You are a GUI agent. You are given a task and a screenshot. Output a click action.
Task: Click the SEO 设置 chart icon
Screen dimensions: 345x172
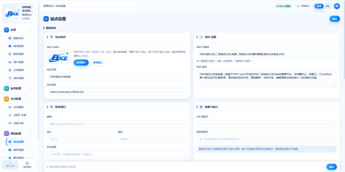pyautogui.click(x=201, y=37)
